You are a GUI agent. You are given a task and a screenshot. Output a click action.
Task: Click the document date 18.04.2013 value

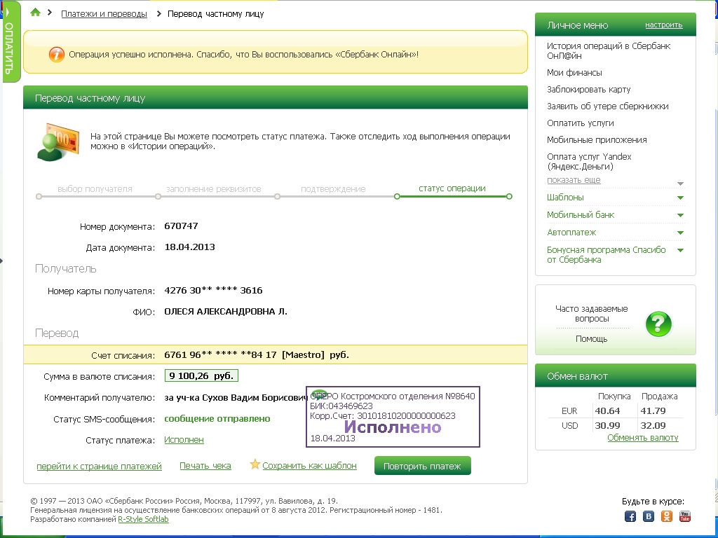(x=189, y=247)
